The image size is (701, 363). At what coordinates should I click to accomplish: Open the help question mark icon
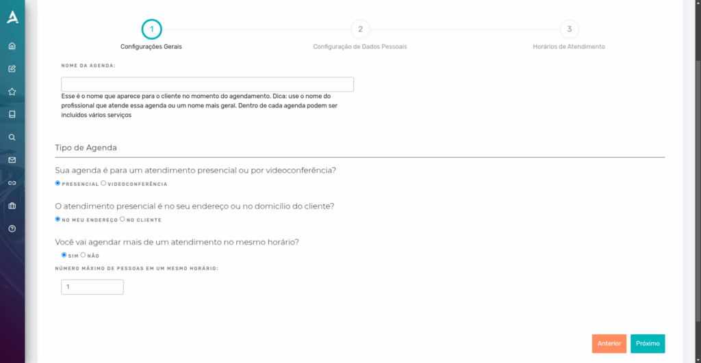pos(12,228)
